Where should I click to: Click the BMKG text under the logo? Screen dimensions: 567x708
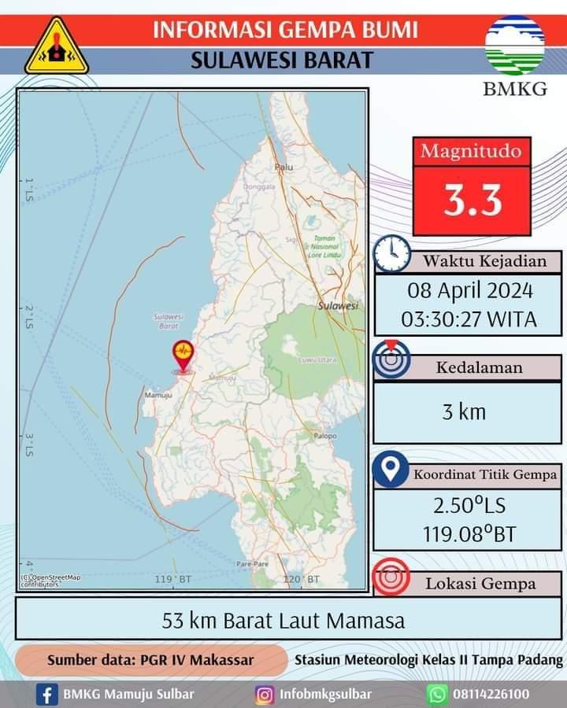(515, 89)
